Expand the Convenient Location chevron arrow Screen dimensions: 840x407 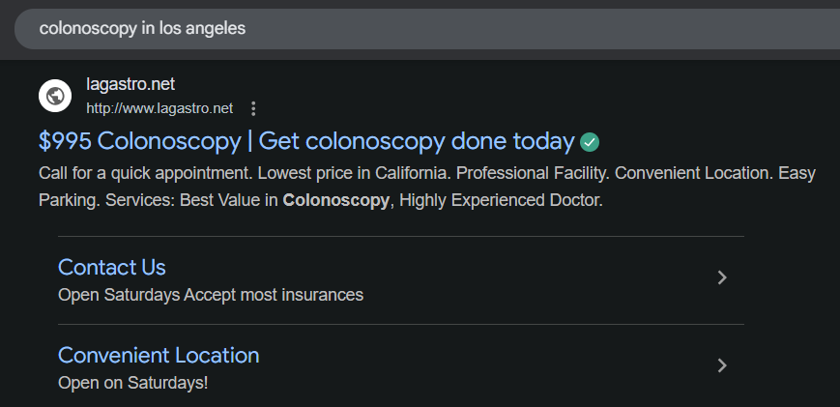click(721, 365)
